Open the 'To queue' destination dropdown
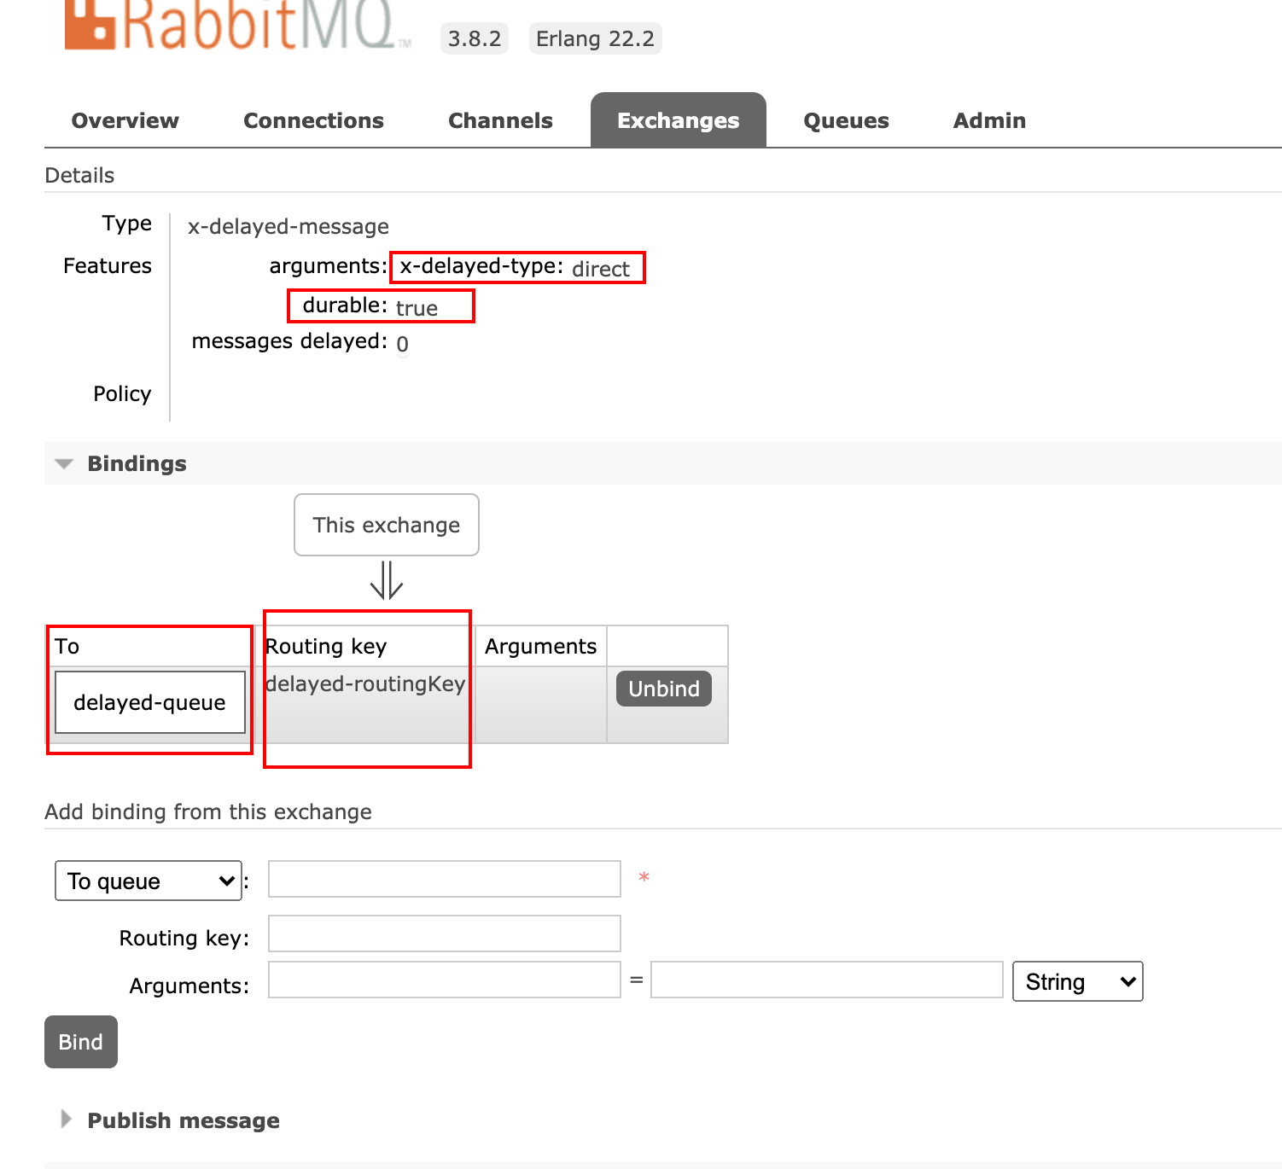The image size is (1282, 1169). (149, 881)
